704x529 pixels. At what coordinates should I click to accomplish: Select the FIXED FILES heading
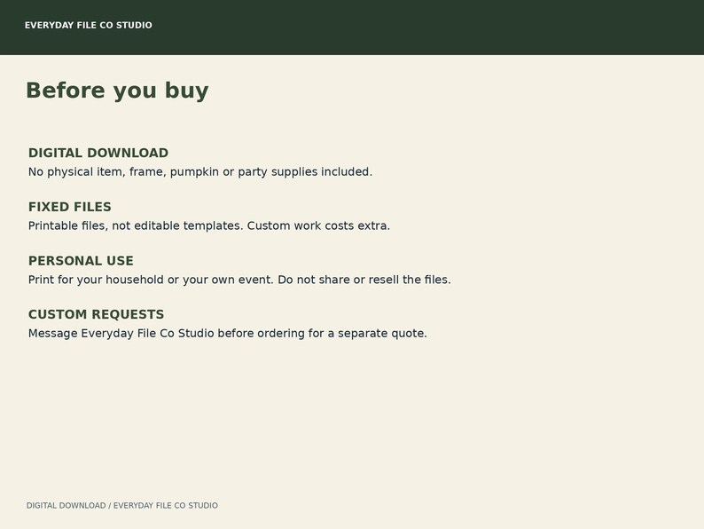69,207
